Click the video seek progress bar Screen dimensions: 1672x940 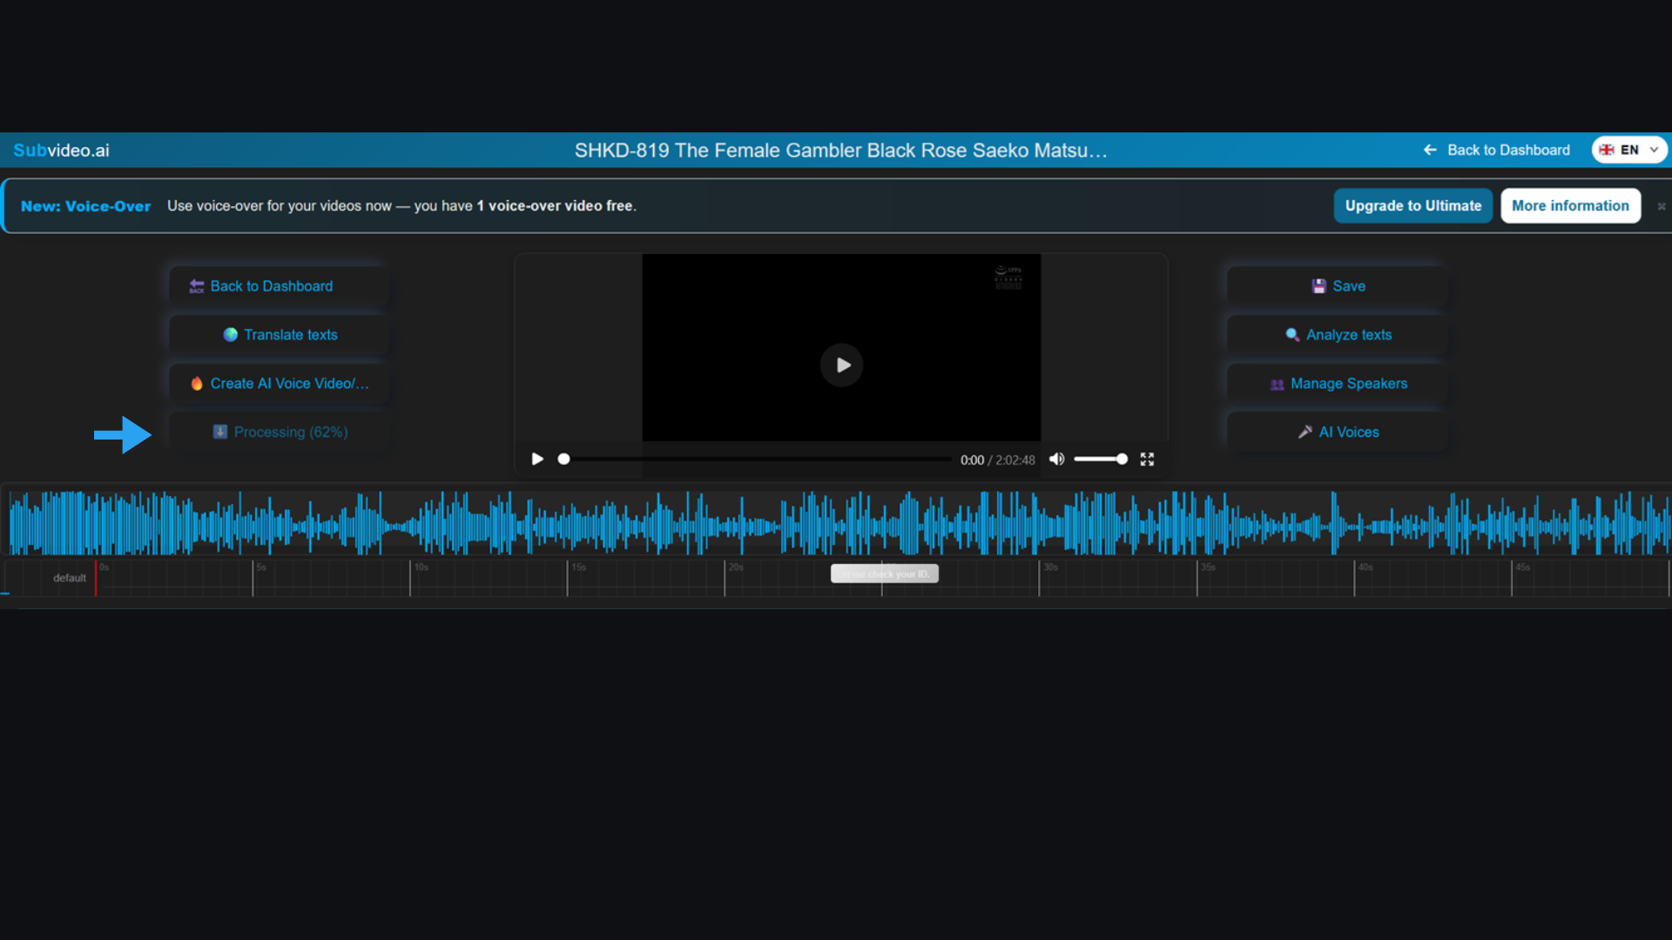[x=758, y=459]
